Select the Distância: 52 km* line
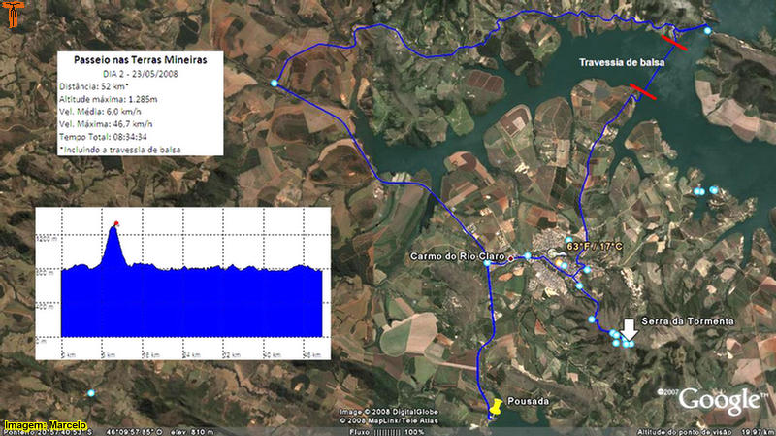 coord(94,86)
